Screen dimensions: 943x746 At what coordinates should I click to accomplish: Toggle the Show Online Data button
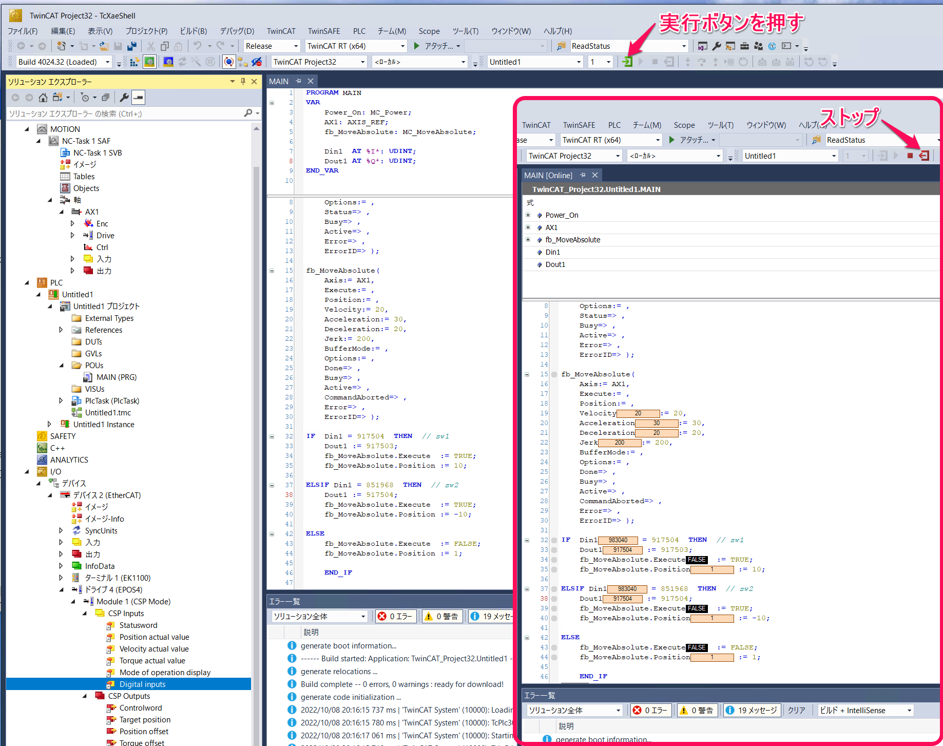(x=229, y=62)
